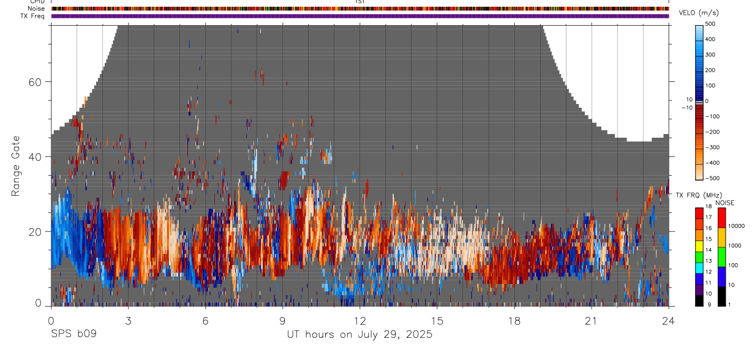Click the green 13–14 MHz frequency swatch
752x347 pixels.
(699, 256)
